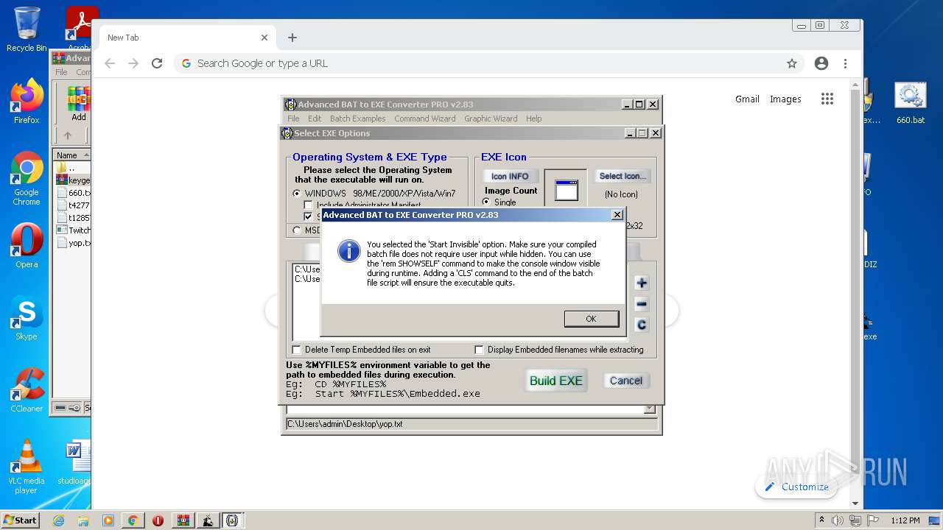Click Skype desktop shortcut
The width and height of the screenshot is (943, 530).
tap(27, 318)
